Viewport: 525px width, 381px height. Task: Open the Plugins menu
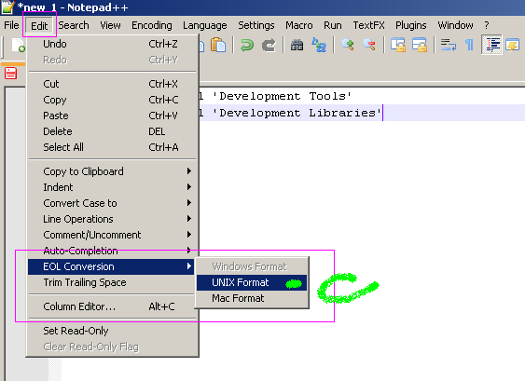click(x=411, y=25)
